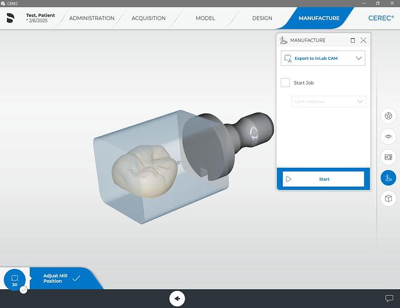Image resolution: width=400 pixels, height=308 pixels.
Task: Click the milling machine icon in panel header
Action: [283, 40]
